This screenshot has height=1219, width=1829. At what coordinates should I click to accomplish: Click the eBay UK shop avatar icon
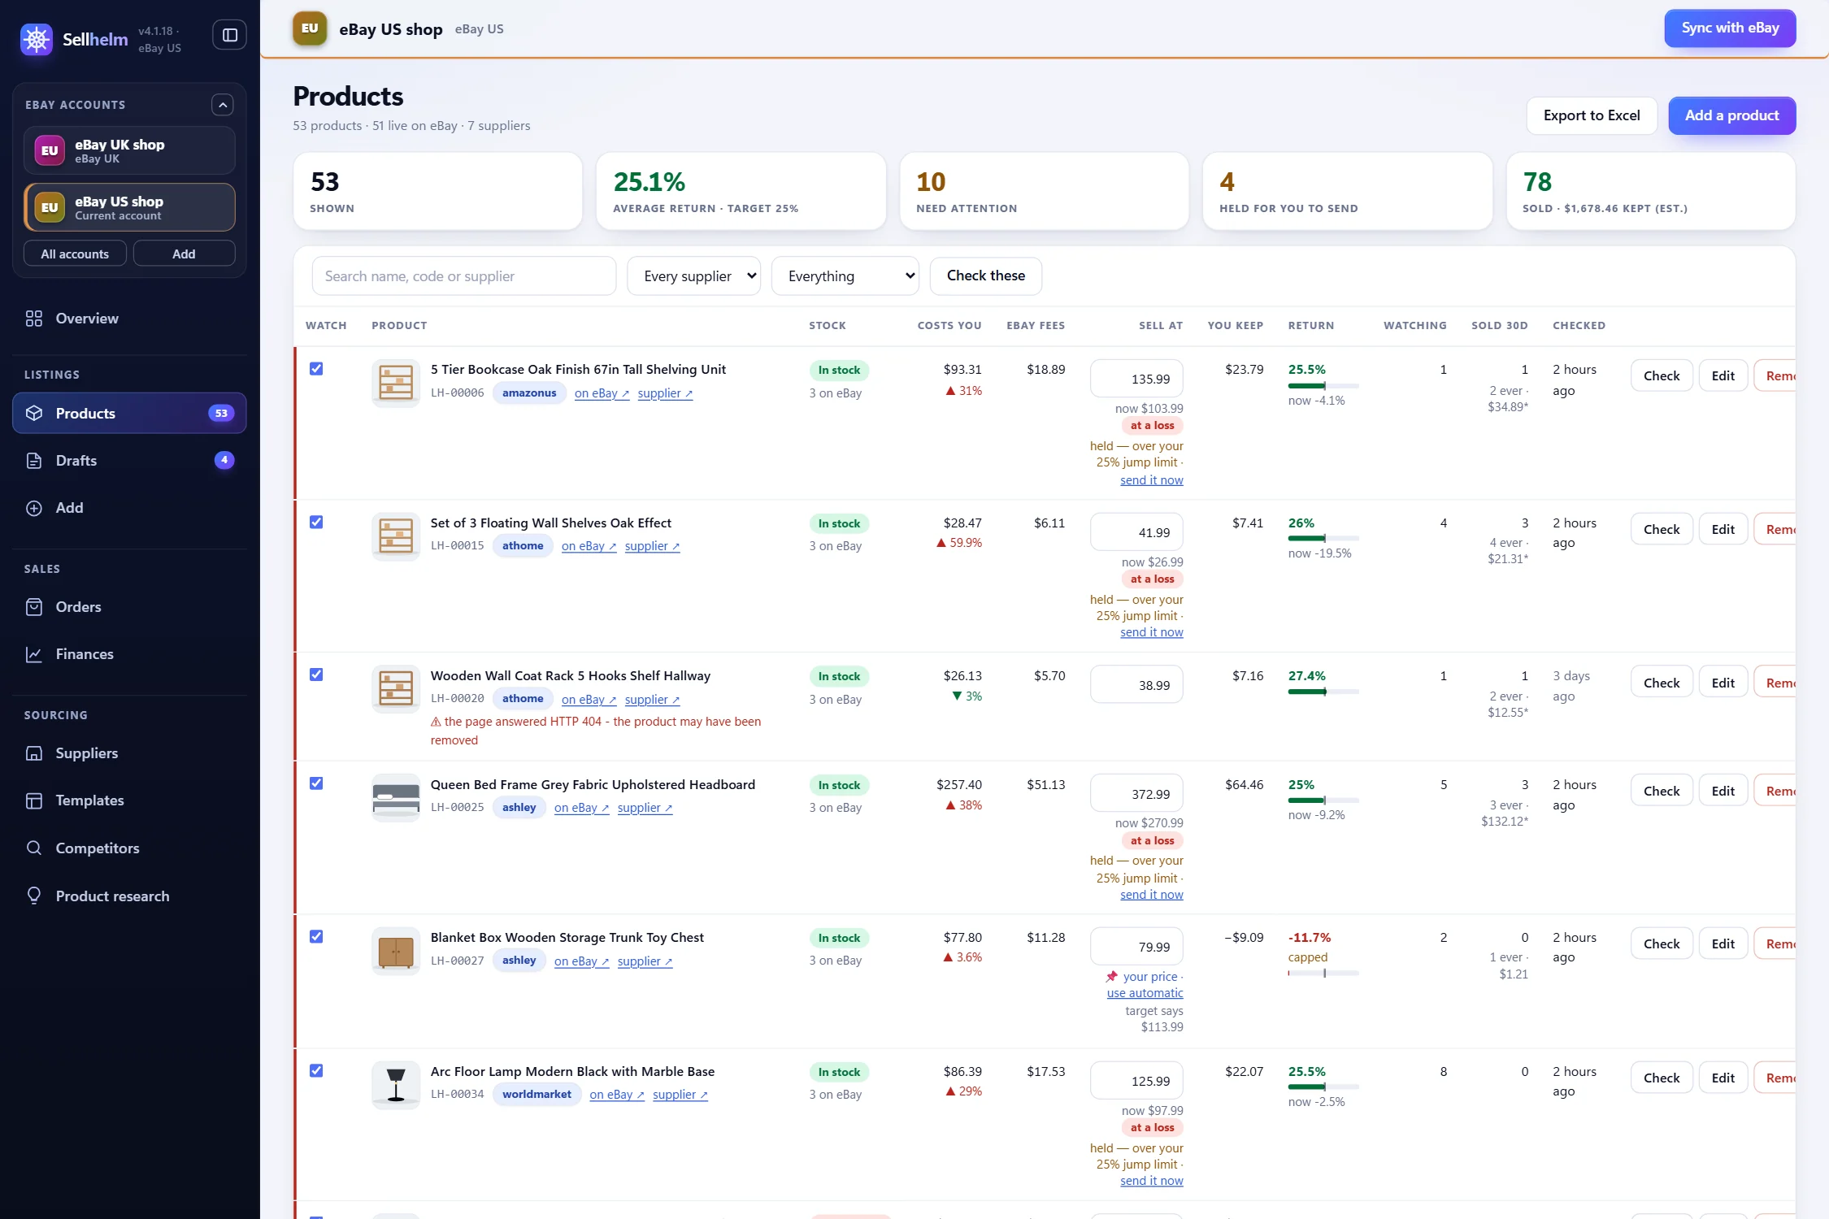50,150
